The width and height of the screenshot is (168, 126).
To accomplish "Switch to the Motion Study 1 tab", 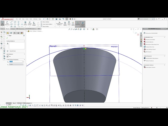I will tap(27, 103).
